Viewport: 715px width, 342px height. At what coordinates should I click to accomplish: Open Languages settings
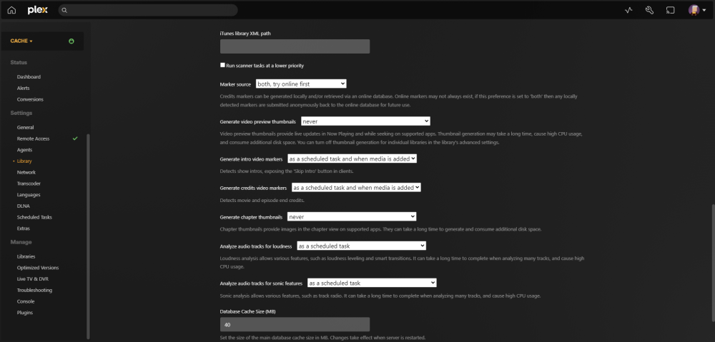[x=29, y=194]
